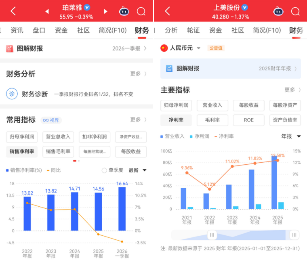Switch to 社区 tab on 珀莱雅 page
Viewport: 307px width, 262px height.
click(83, 30)
